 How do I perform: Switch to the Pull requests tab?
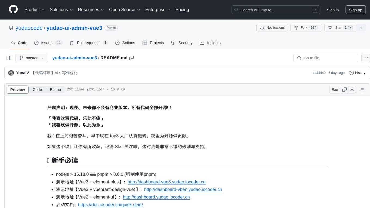[89, 43]
